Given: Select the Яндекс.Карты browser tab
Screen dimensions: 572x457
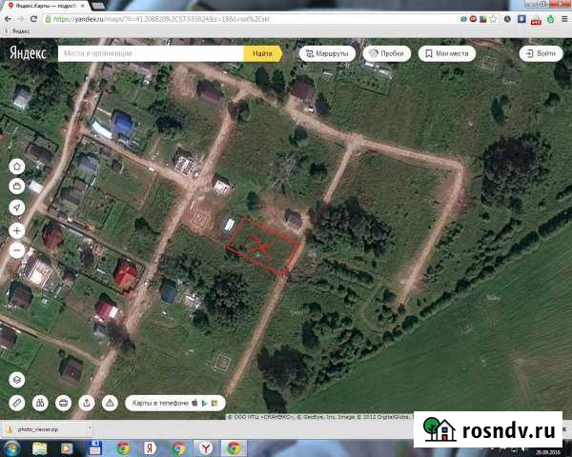Looking at the screenshot, I should pos(47,6).
